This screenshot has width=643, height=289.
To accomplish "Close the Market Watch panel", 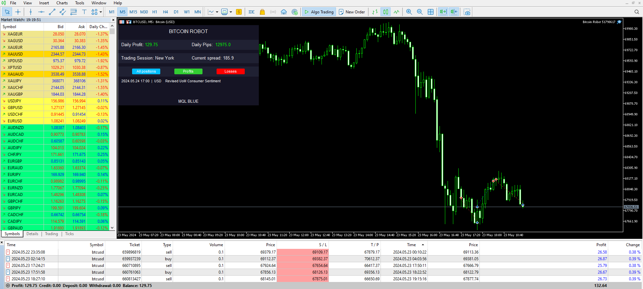I will click(x=113, y=20).
